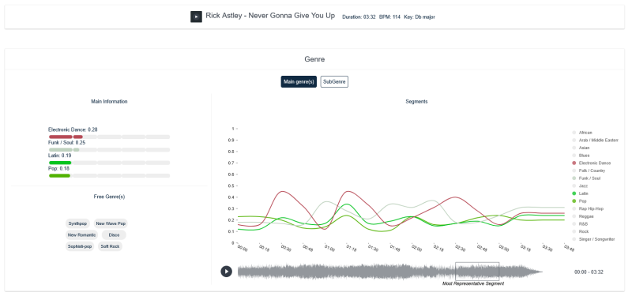
Task: Click the Soft Rock genre tag
Action: point(110,246)
